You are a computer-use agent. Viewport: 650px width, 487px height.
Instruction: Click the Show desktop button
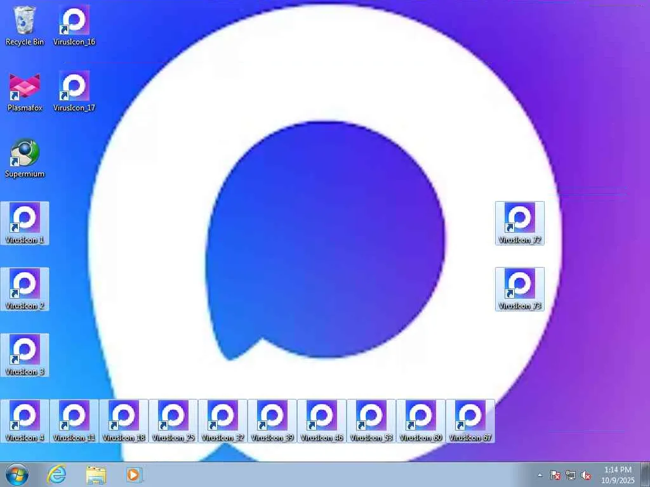[x=646, y=474]
